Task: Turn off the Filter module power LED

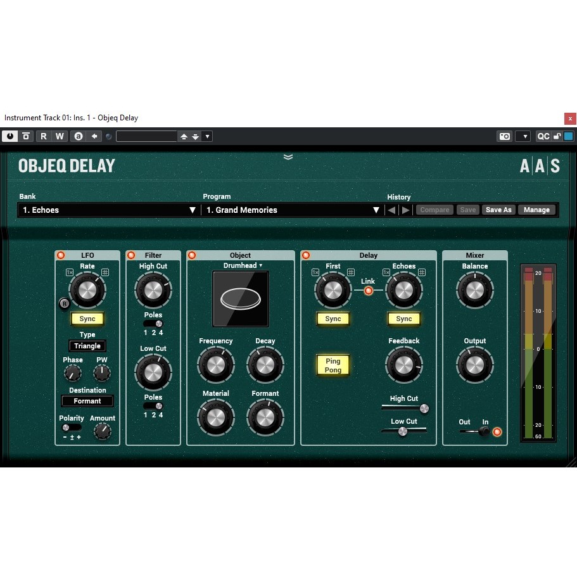Action: point(131,255)
